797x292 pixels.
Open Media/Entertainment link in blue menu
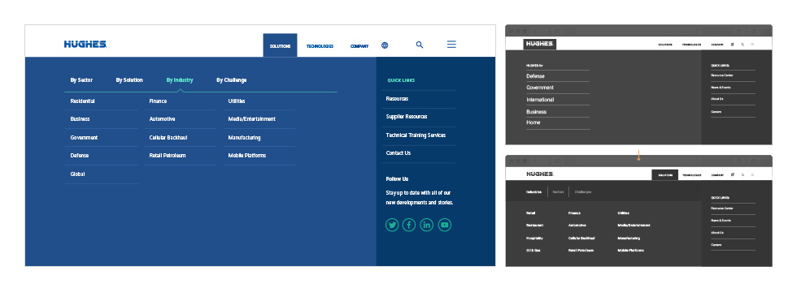251,119
